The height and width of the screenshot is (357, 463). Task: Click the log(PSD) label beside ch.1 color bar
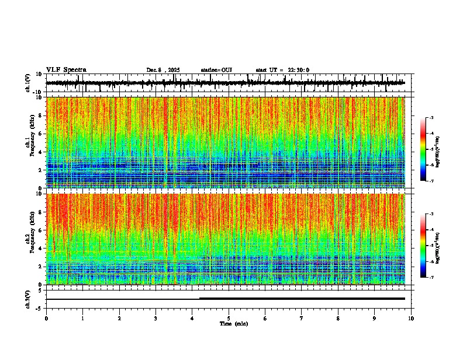click(x=438, y=152)
